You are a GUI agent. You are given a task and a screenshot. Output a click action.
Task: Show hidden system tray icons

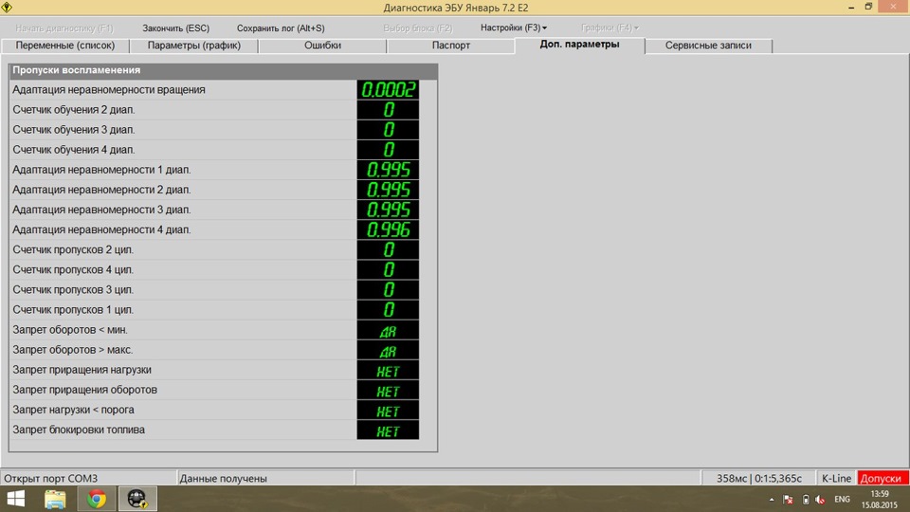click(773, 500)
